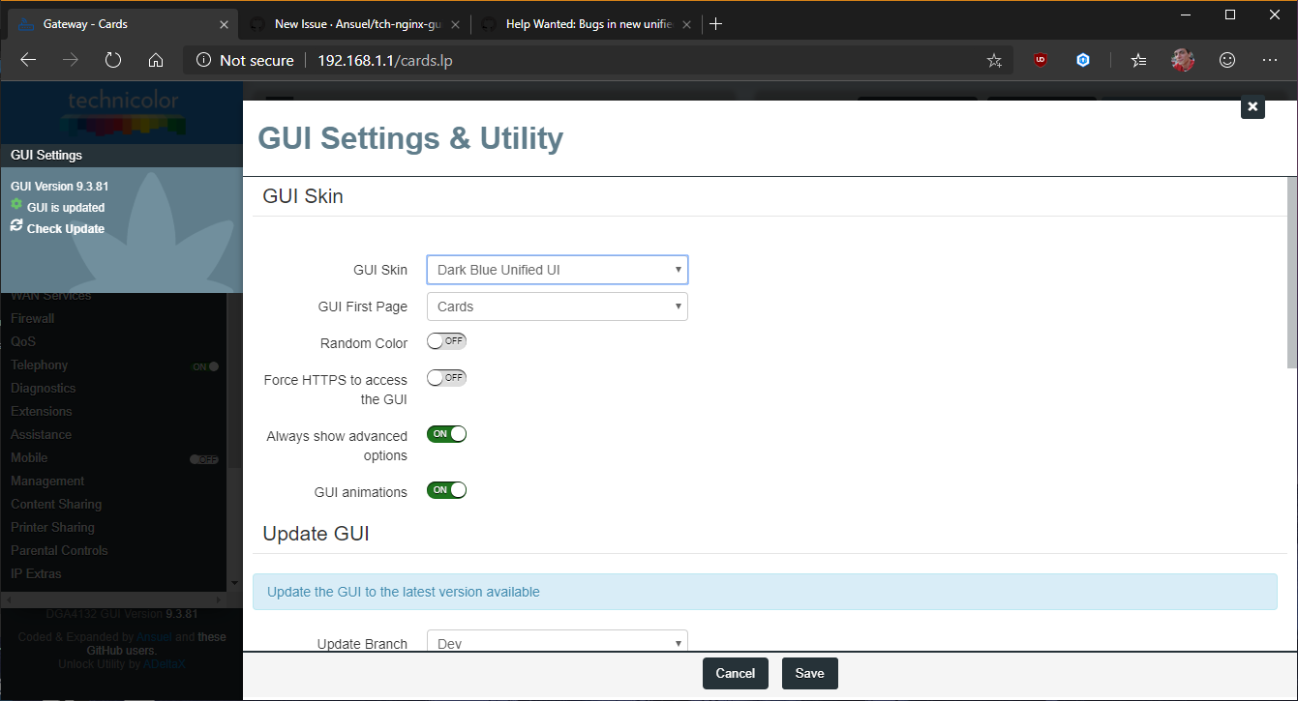Viewport: 1298px width, 701px height.
Task: Click the Save button
Action: click(809, 673)
